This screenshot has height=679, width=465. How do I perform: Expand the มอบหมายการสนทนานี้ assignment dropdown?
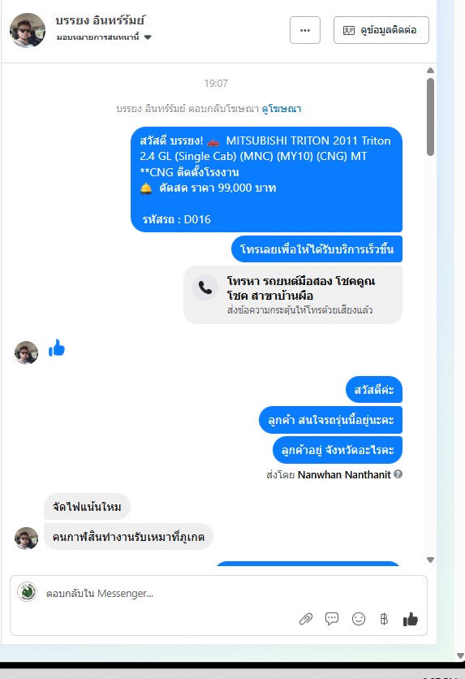(x=148, y=37)
